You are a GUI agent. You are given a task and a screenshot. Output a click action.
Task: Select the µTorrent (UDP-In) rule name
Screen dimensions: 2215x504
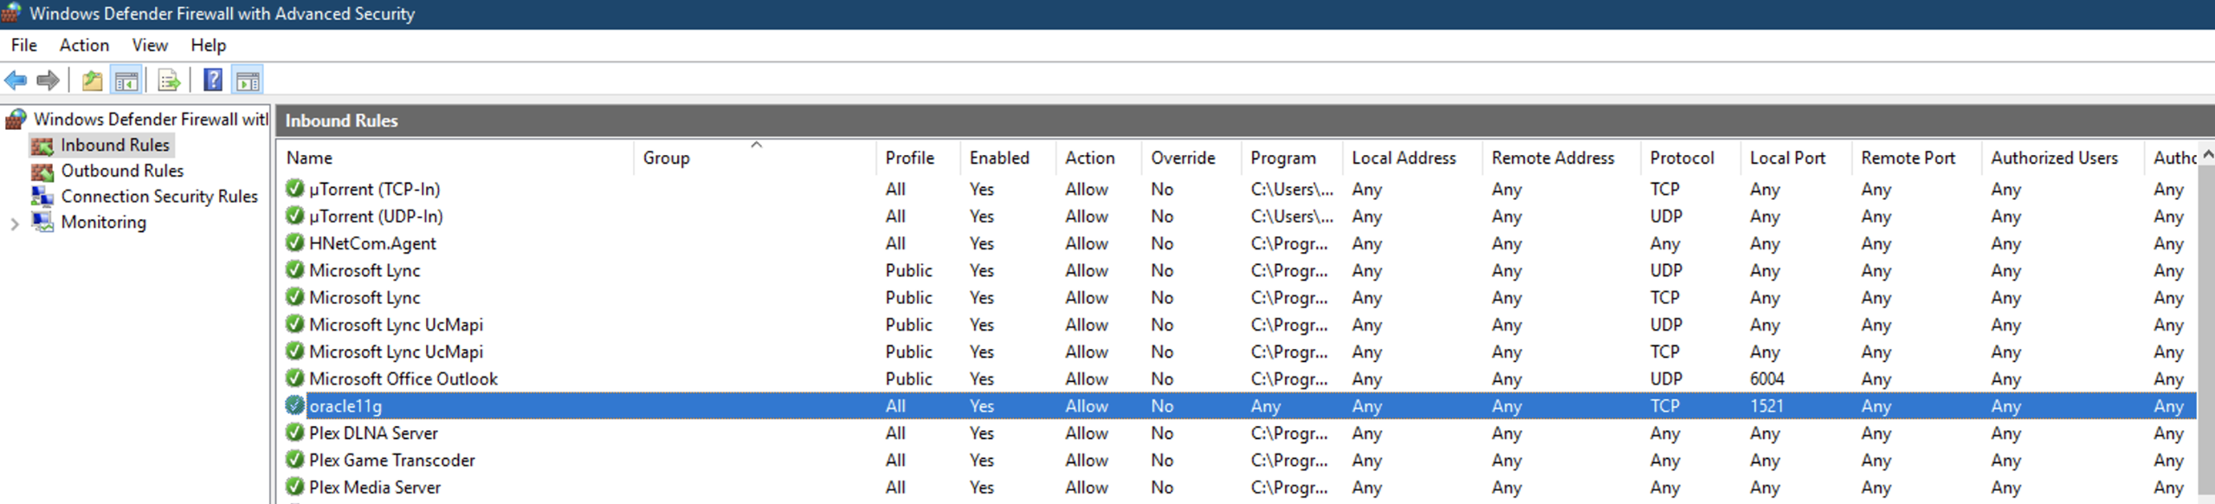click(376, 216)
